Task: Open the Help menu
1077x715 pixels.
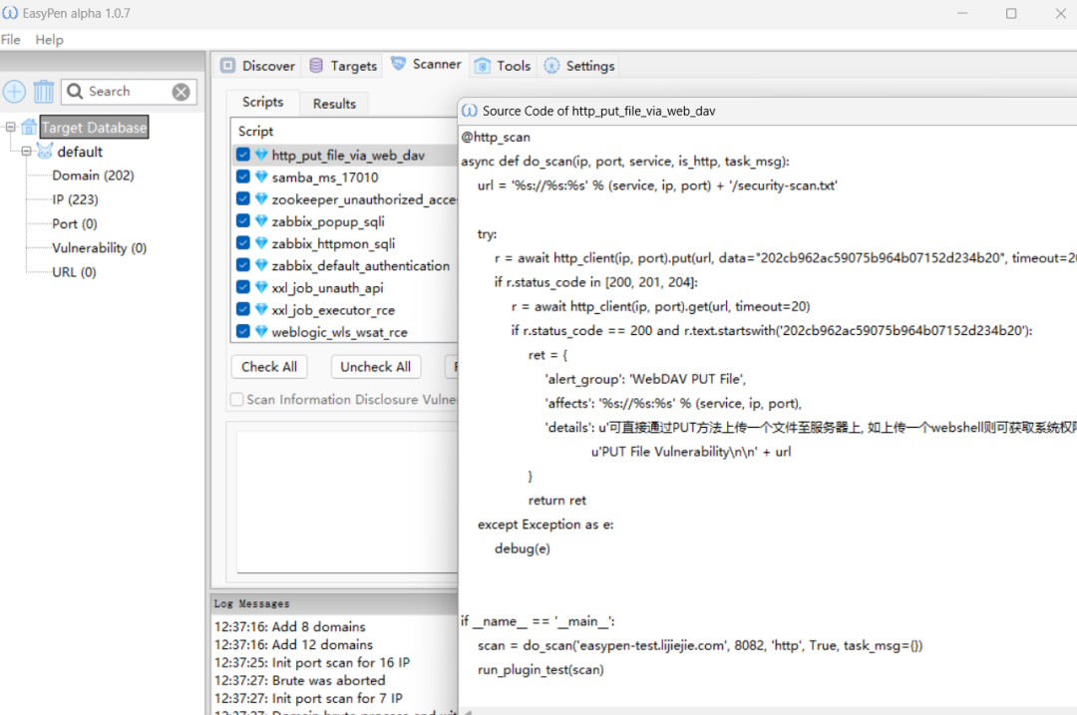Action: (x=50, y=40)
